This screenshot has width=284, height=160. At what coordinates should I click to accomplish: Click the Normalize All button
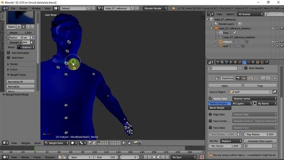[x=20, y=82]
